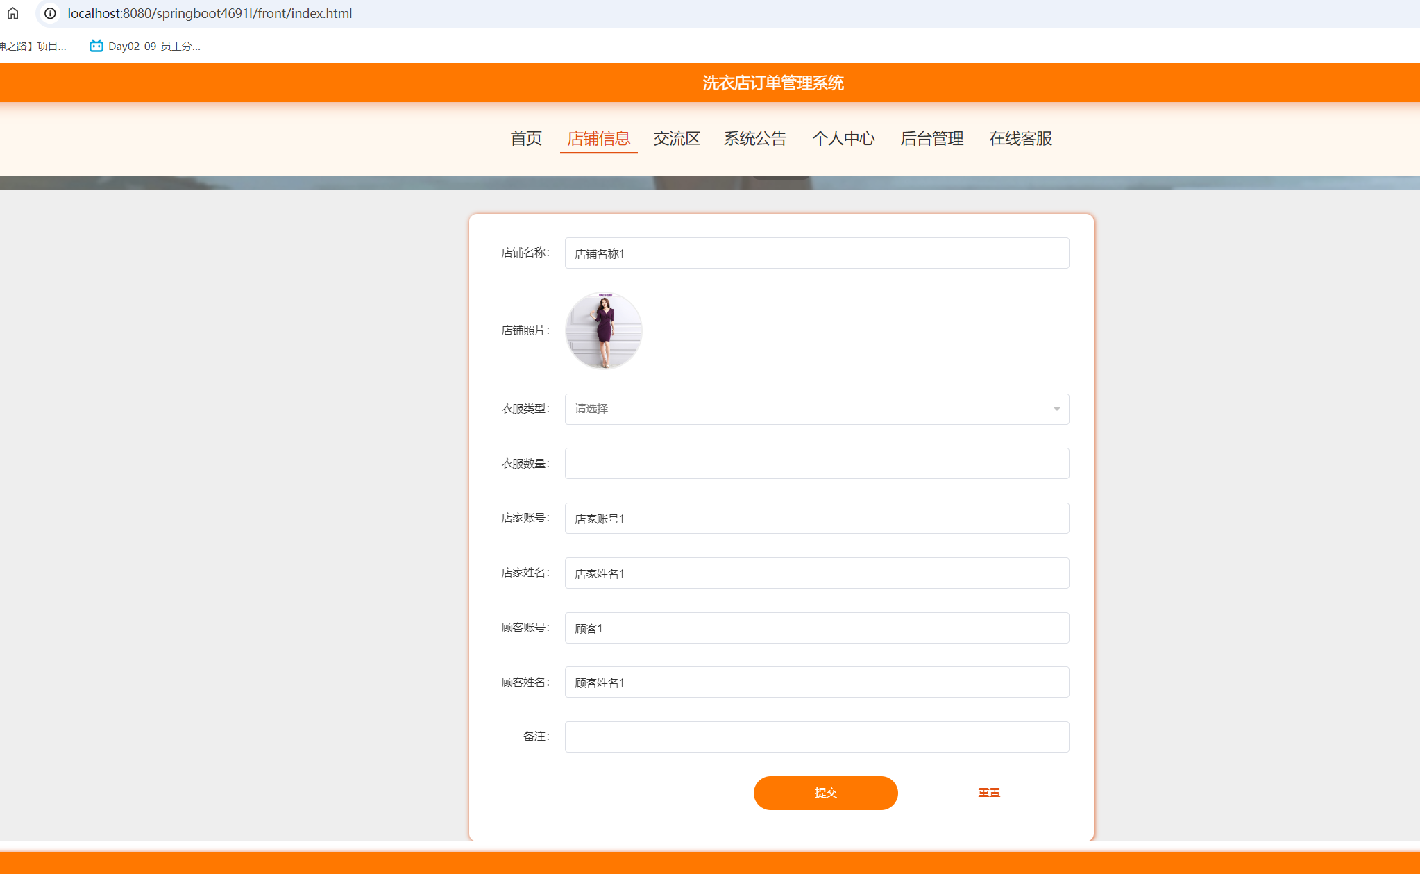Viewport: 1420px width, 874px height.
Task: Focus the 衣服数量 input box
Action: tap(816, 463)
